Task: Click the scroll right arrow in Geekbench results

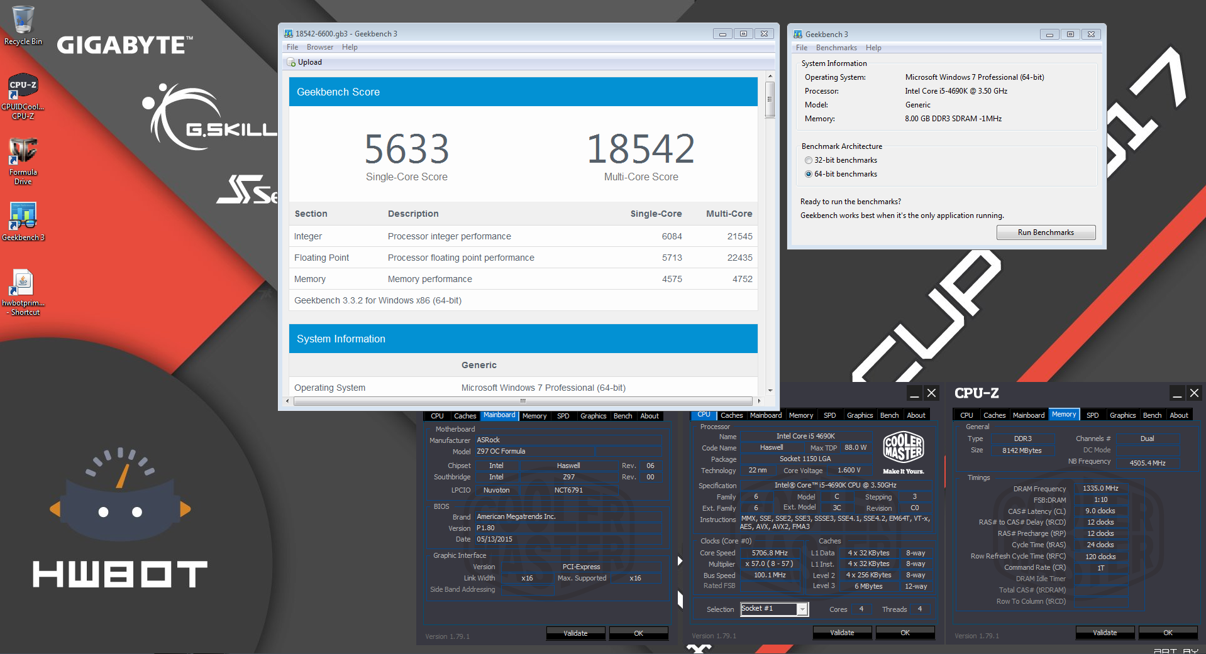Action: 758,401
